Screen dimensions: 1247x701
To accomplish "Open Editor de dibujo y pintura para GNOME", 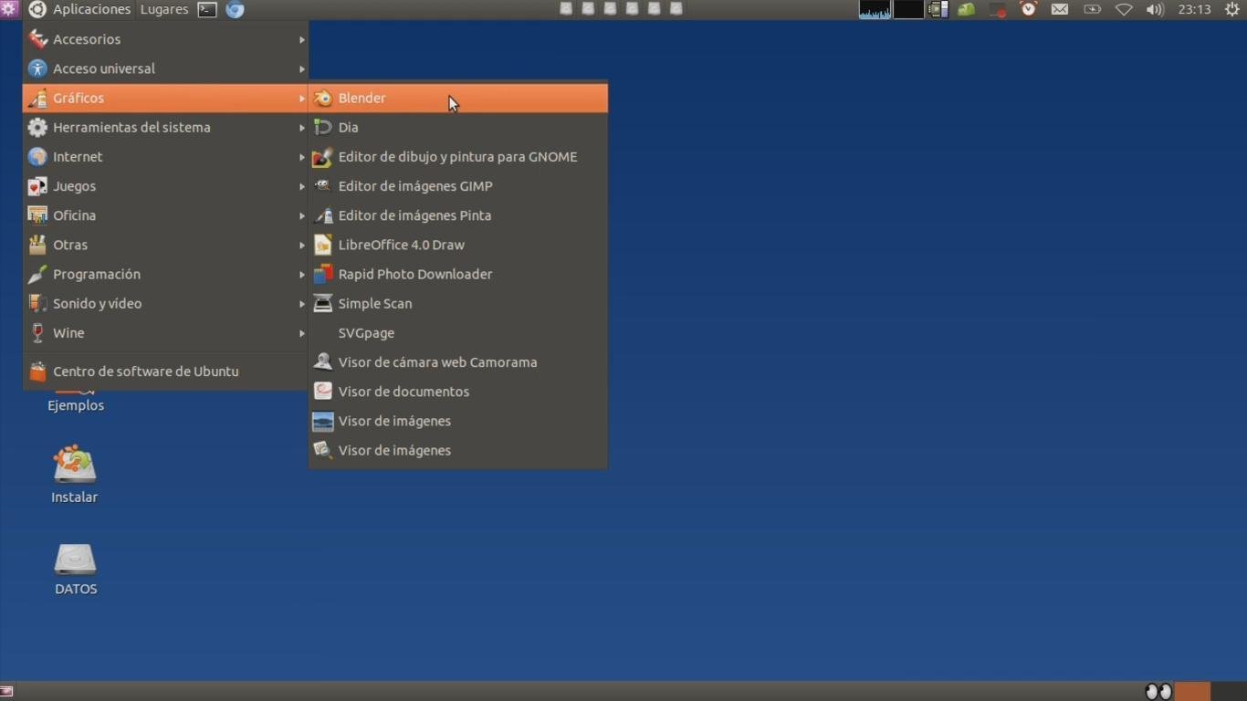I will pyautogui.click(x=458, y=156).
